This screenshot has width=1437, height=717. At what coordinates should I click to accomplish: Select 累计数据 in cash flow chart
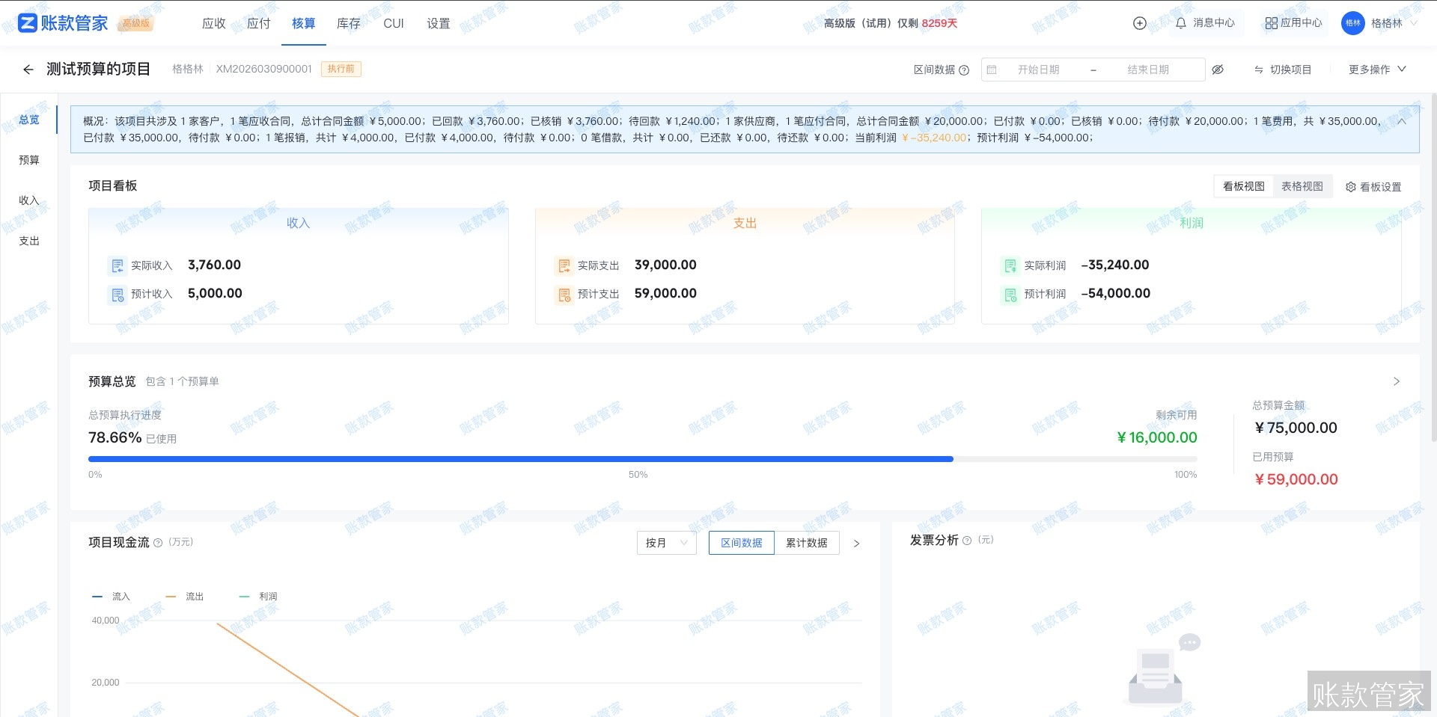click(806, 543)
